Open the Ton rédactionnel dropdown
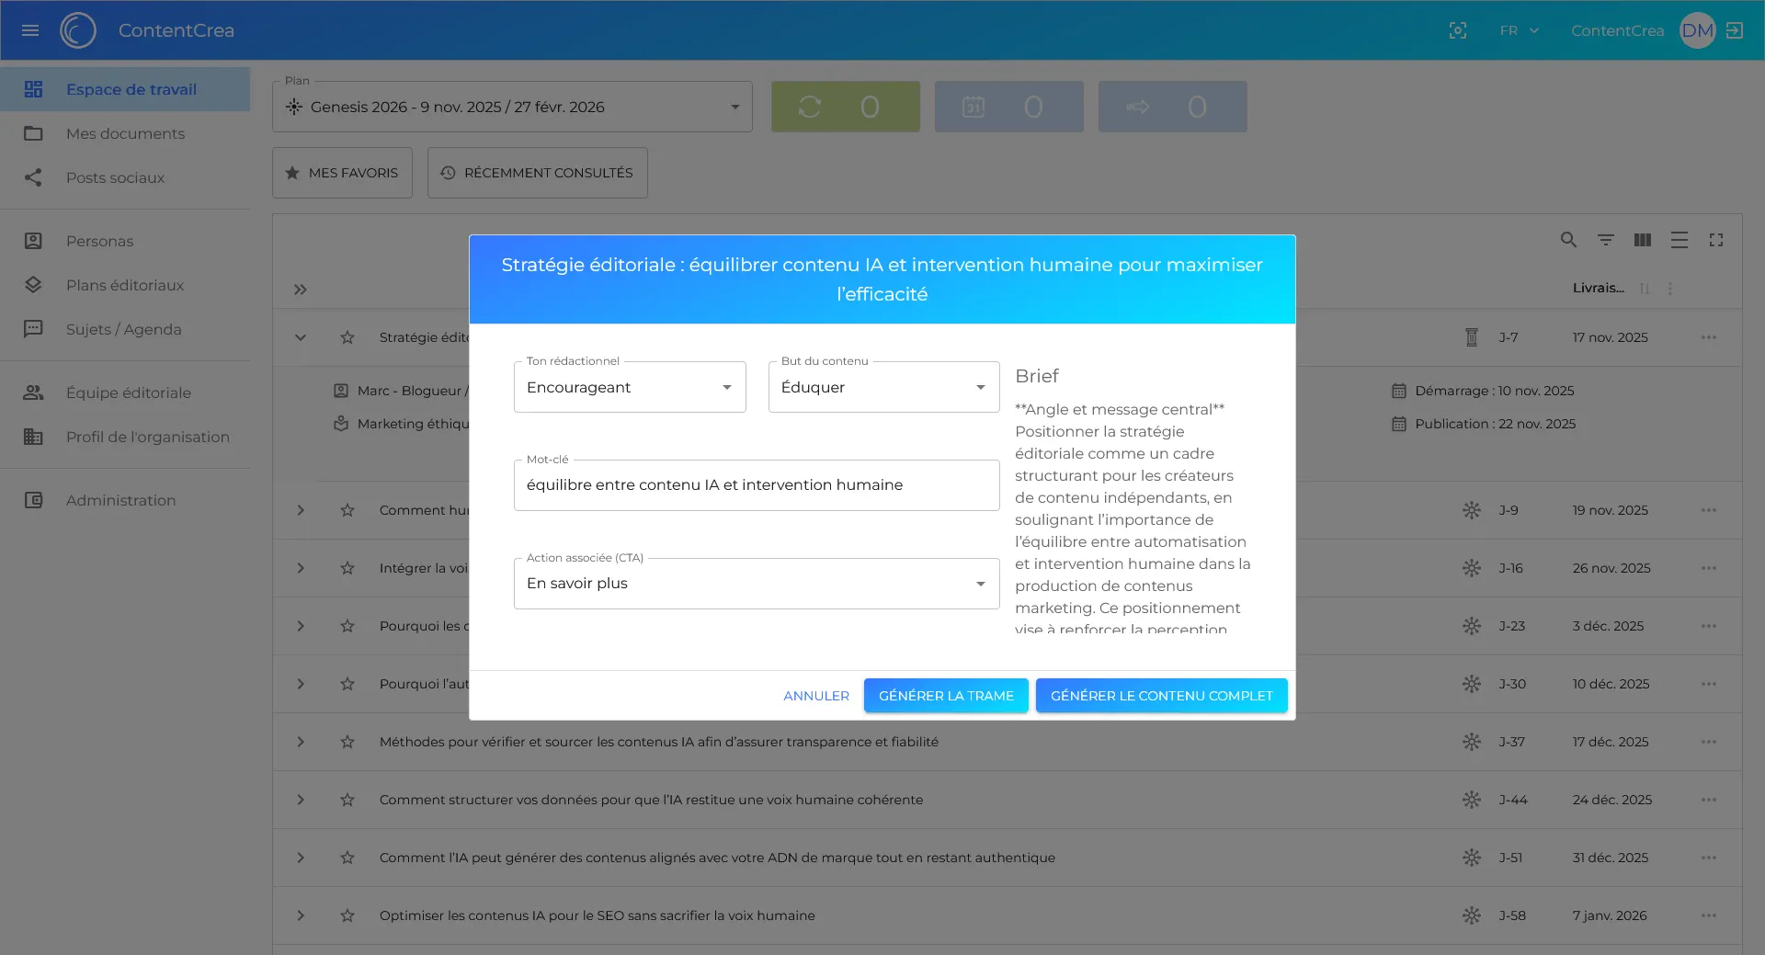Screen dimensions: 1765x955 (630, 387)
